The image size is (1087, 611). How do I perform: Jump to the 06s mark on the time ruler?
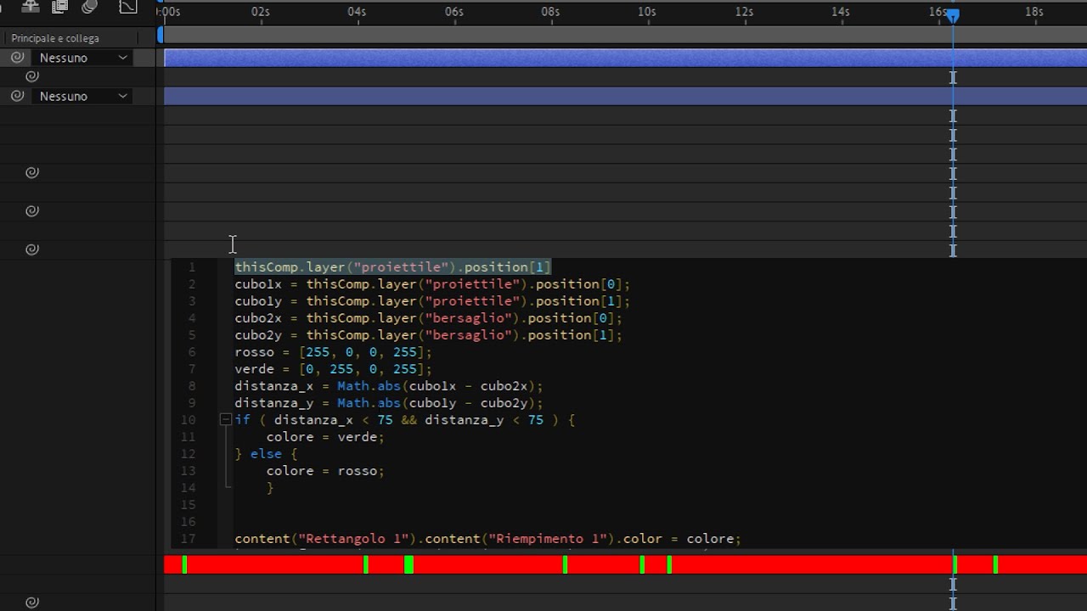(454, 12)
